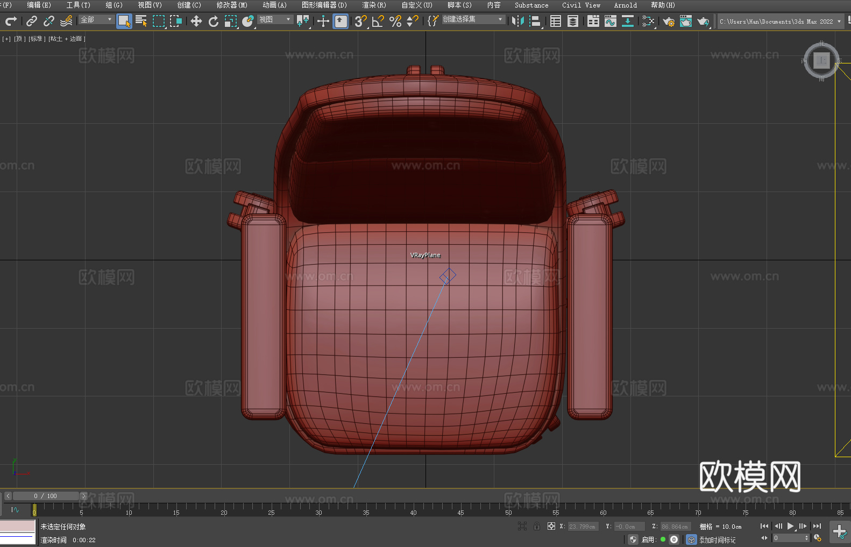Toggle Absolute/Offset transform type-in mode

coord(551,526)
